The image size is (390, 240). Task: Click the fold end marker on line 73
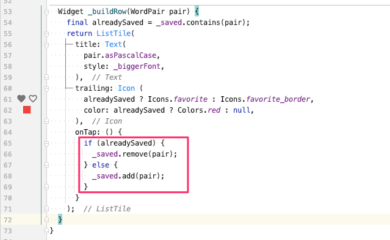click(46, 231)
